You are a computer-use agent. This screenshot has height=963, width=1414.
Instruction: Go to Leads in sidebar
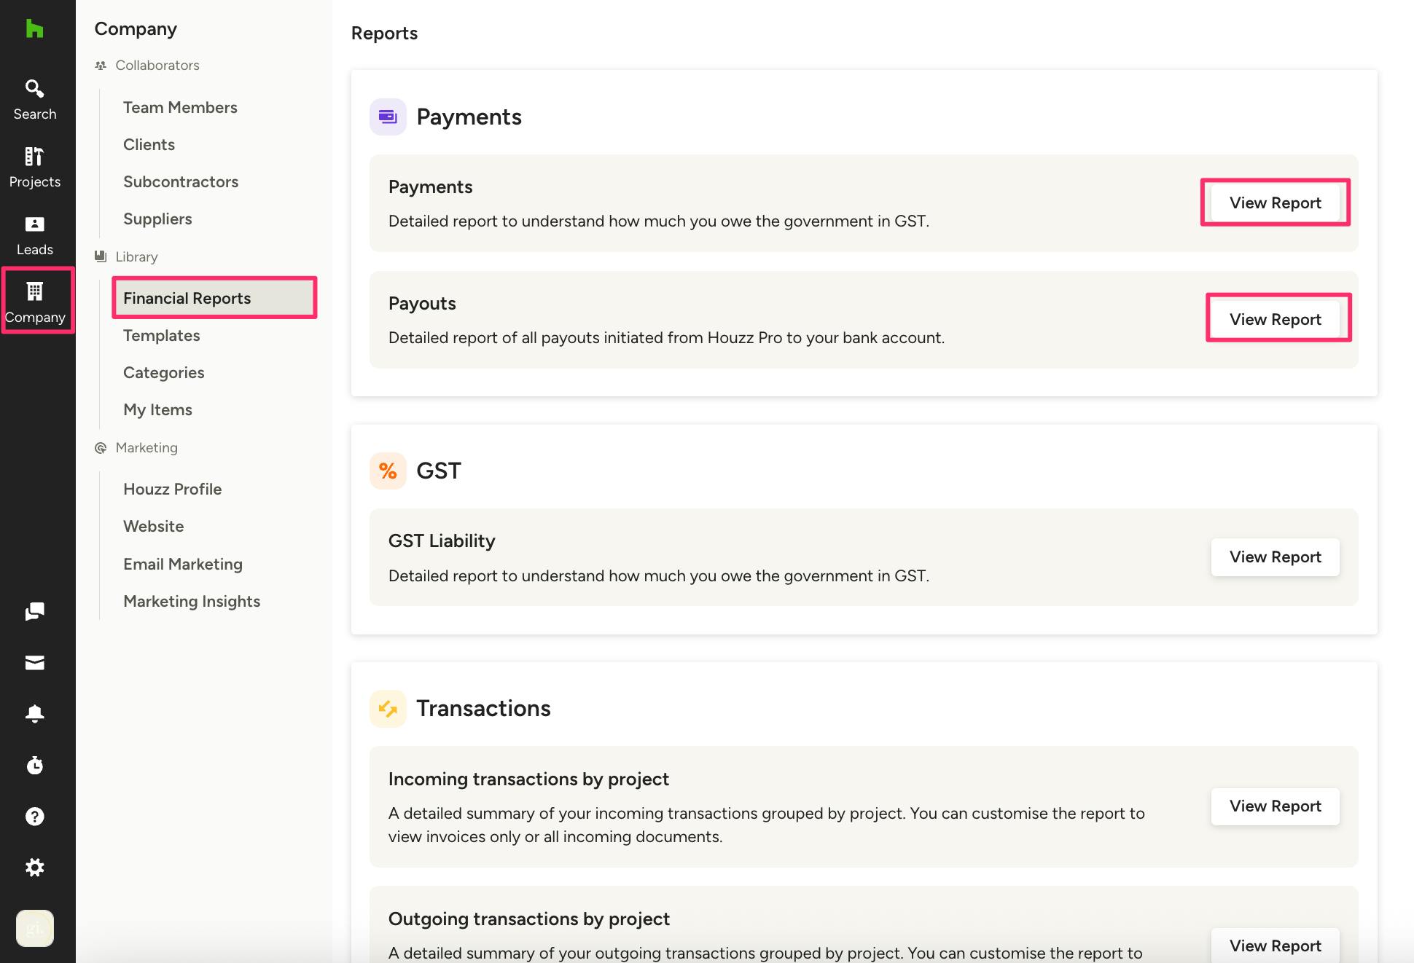click(x=34, y=236)
